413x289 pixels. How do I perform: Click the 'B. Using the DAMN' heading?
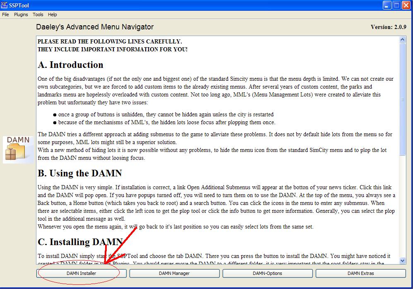click(80, 173)
